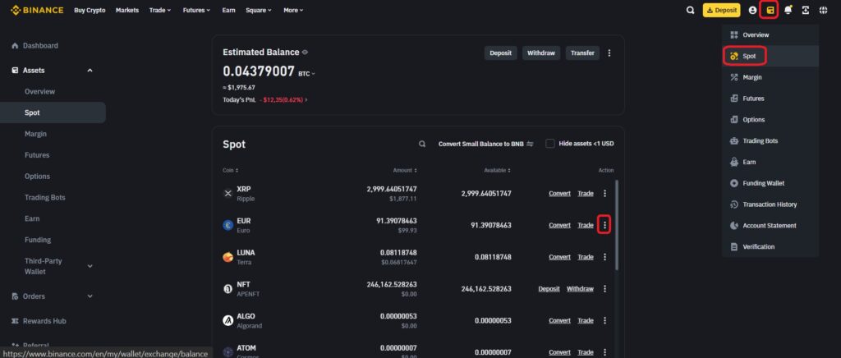
Task: Click Convert Small Balance to BNB
Action: tap(486, 144)
